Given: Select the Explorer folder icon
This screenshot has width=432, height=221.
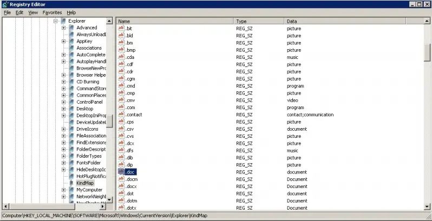Looking at the screenshot, I should [x=63, y=21].
